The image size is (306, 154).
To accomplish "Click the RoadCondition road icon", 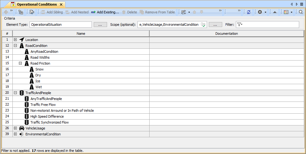I will [22, 46].
